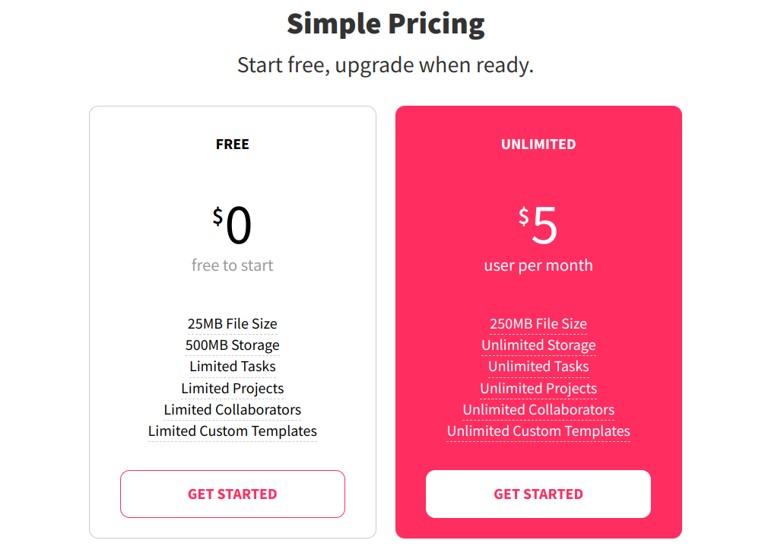
Task: Click the Unlimited Storage feature
Action: tap(538, 345)
